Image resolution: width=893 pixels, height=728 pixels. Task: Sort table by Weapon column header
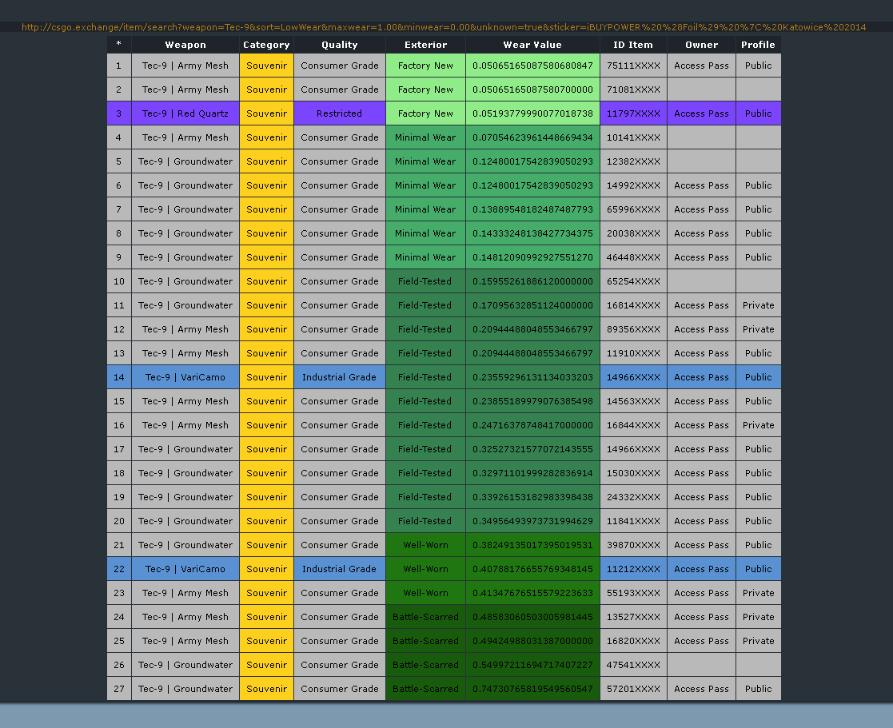pos(185,45)
